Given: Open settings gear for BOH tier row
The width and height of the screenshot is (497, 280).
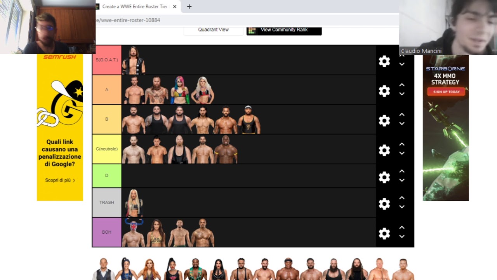Looking at the screenshot, I should (x=384, y=233).
